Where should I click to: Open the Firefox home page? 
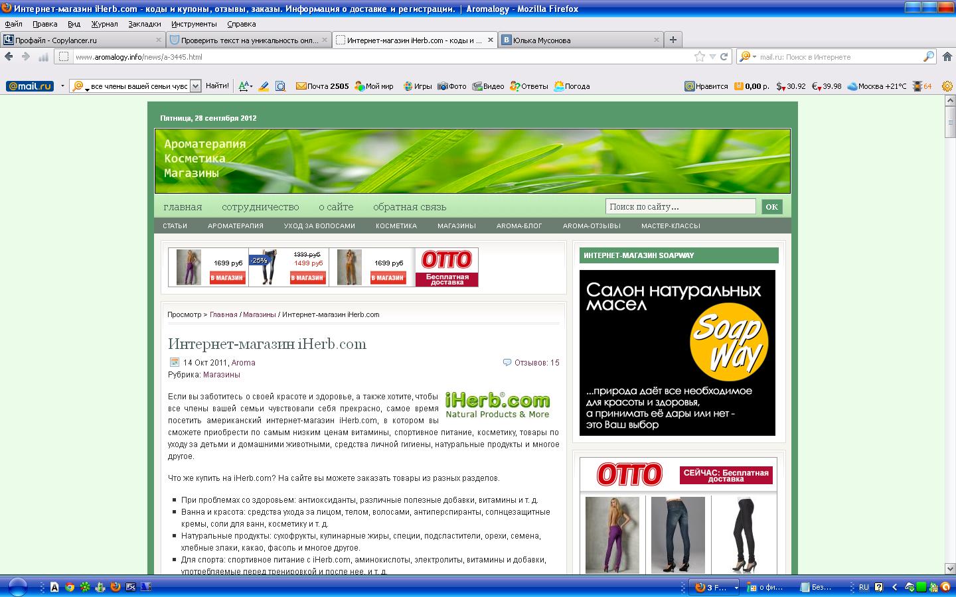pyautogui.click(x=948, y=56)
